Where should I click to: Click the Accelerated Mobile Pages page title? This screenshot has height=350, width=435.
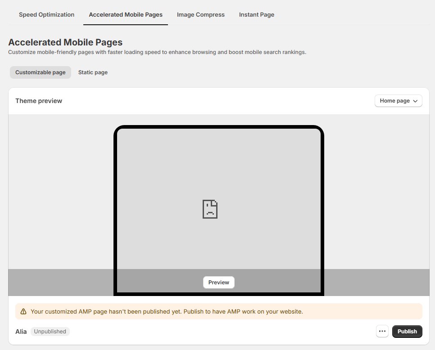point(65,42)
